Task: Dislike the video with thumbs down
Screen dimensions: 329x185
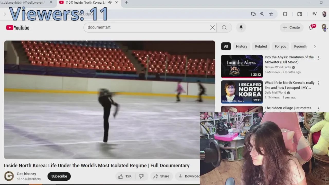Action: coord(141,176)
